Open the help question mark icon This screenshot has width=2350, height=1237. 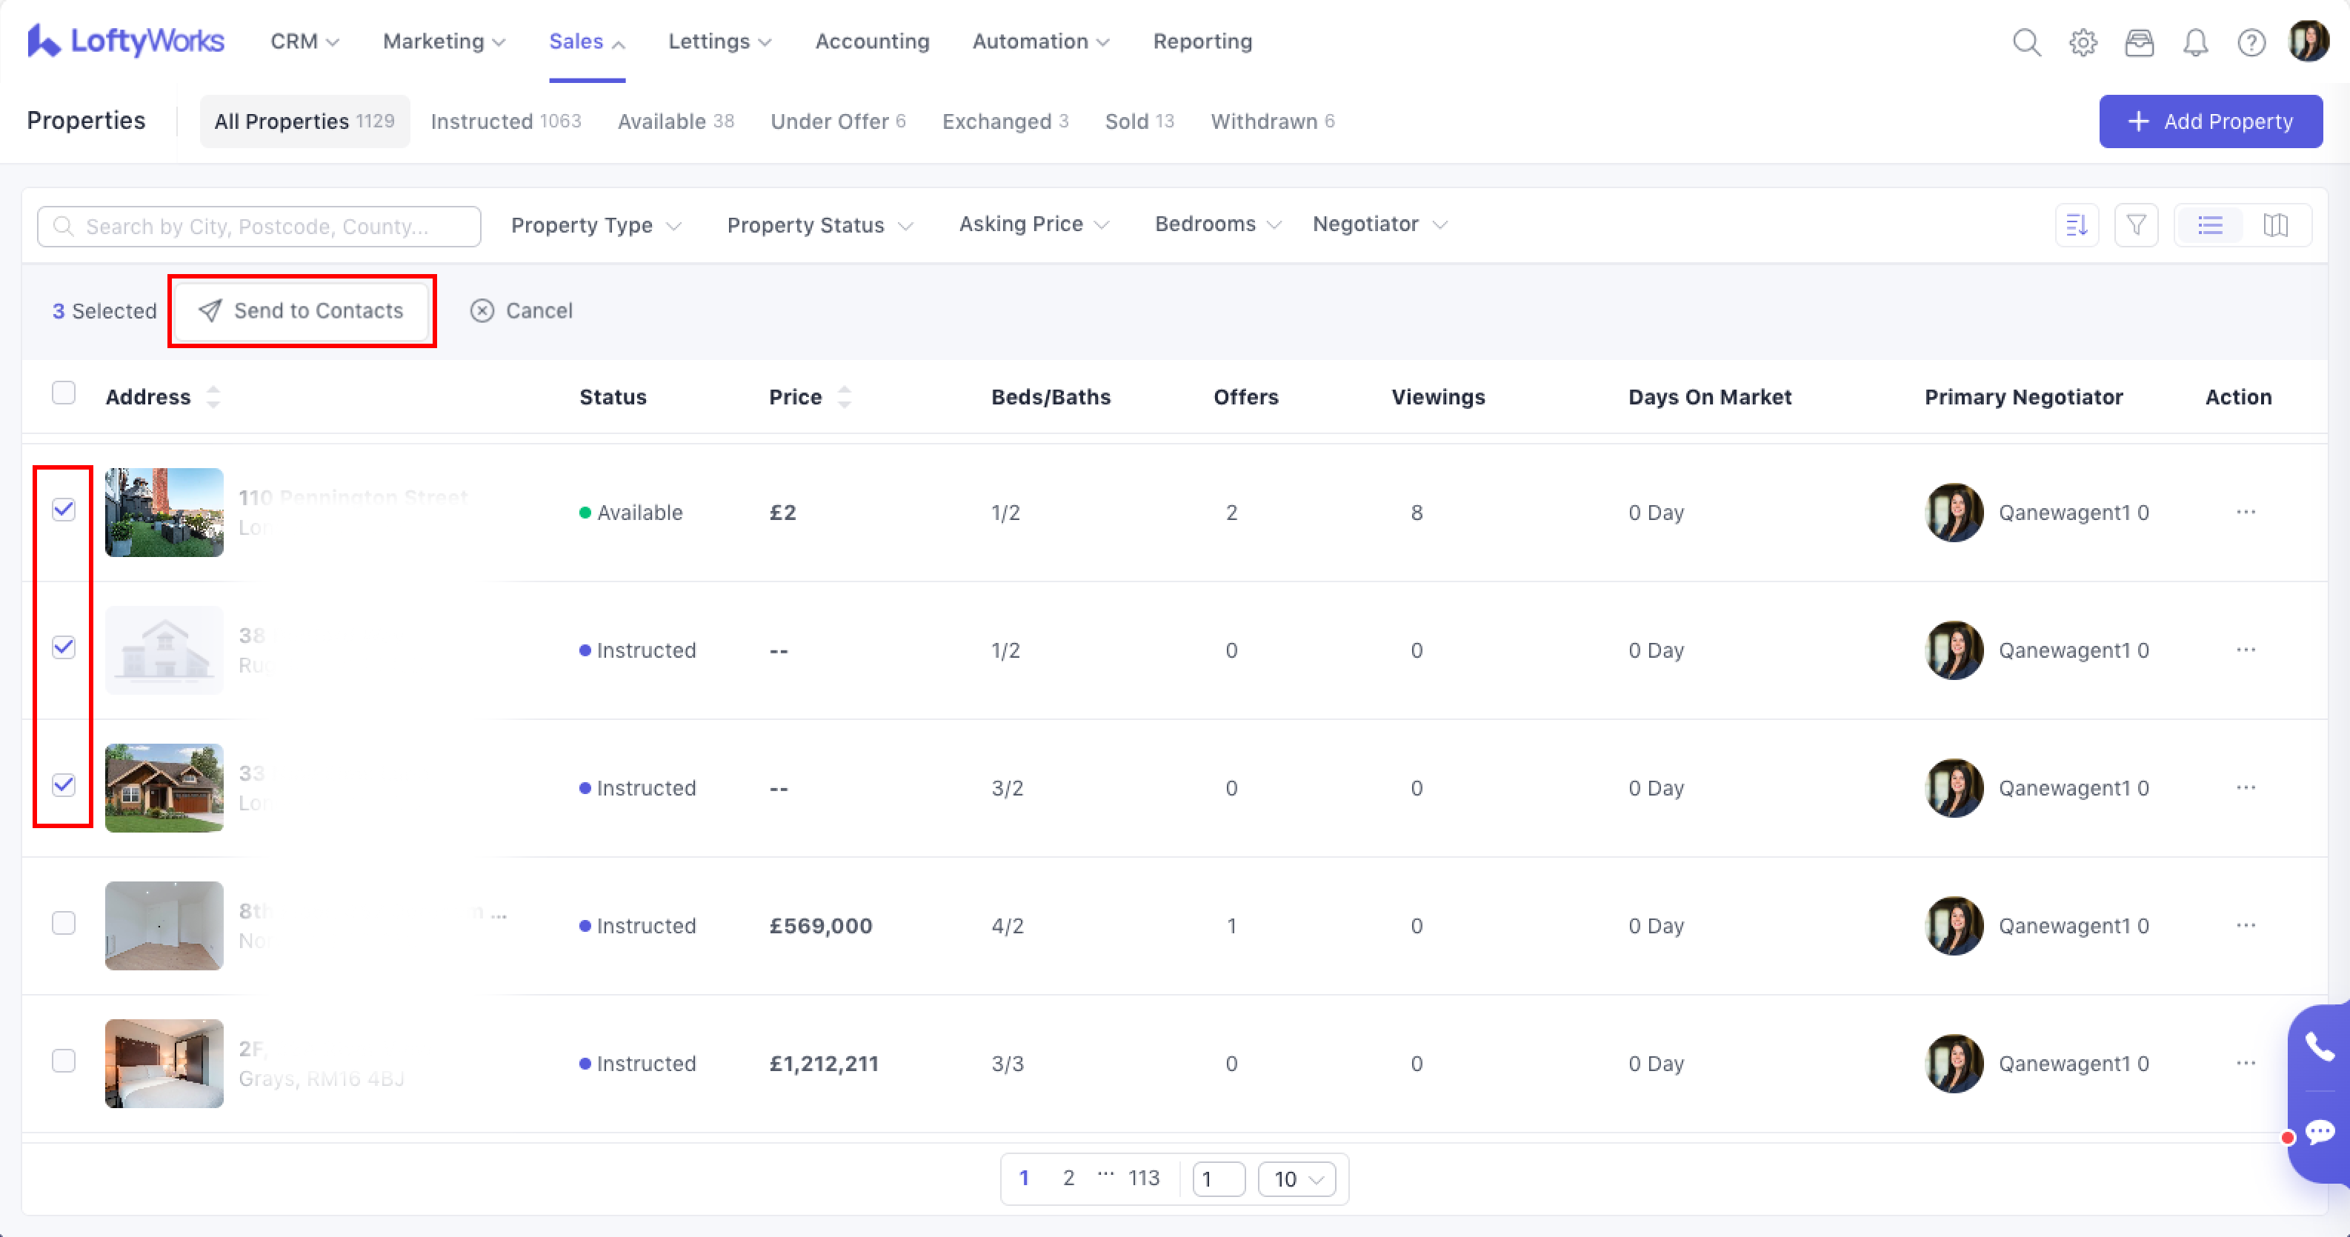2251,42
